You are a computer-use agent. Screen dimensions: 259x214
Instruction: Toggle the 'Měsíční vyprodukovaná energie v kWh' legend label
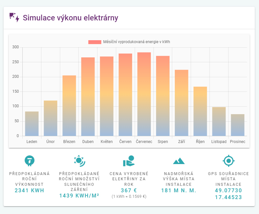point(136,42)
